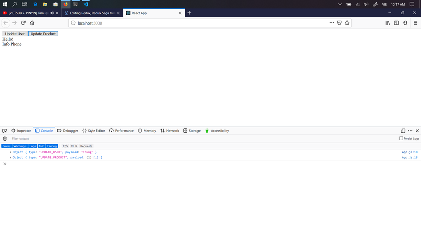421x237 pixels.
Task: Open File Explorer from taskbar
Action: [x=45, y=4]
